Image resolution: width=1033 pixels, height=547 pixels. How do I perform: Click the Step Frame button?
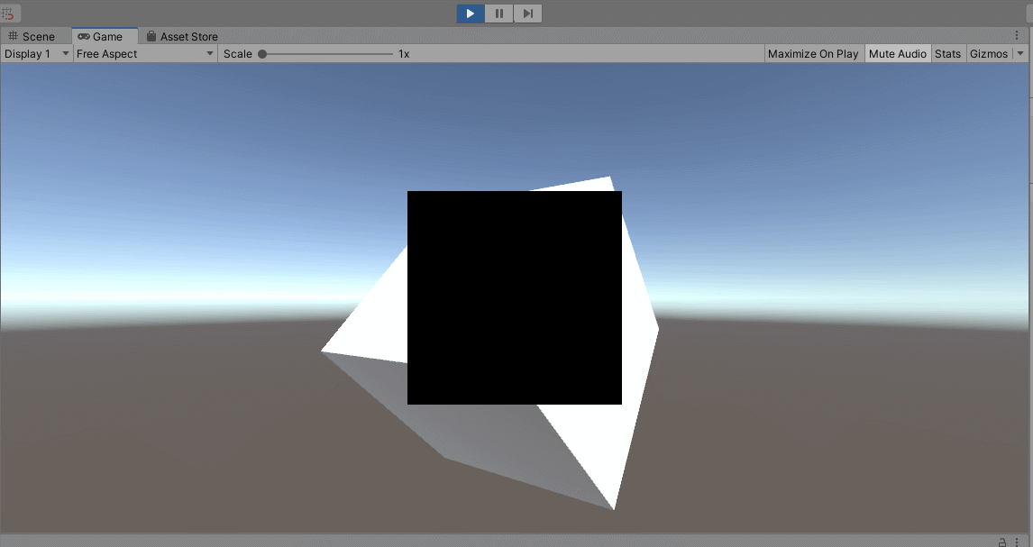click(527, 13)
